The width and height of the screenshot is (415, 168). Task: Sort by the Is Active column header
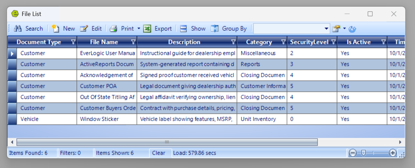(358, 42)
